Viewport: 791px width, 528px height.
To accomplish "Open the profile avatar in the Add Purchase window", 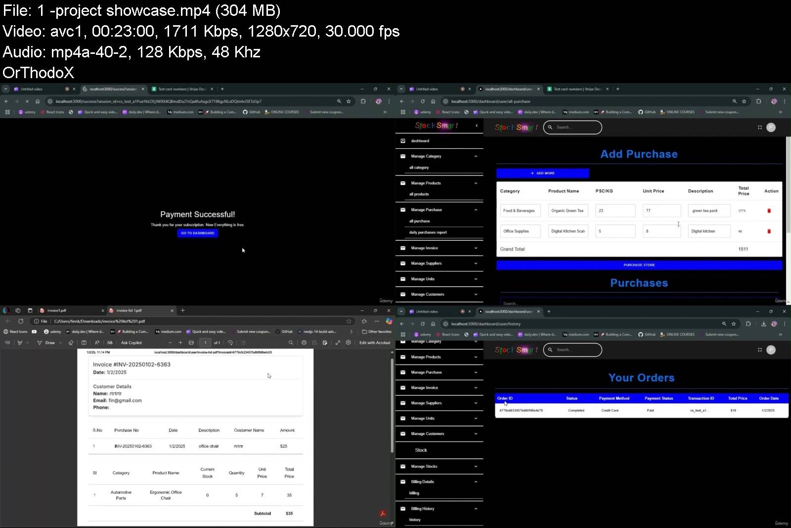I will (x=771, y=127).
